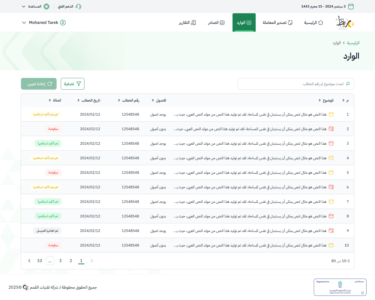Click the headset icon next to الدعم الفني
This screenshot has height=300, width=375.
click(79, 6)
